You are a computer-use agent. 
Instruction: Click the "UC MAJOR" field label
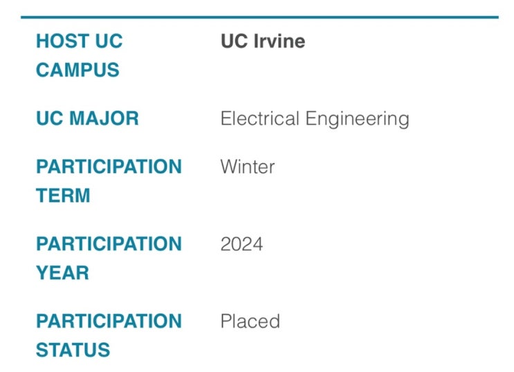(87, 118)
